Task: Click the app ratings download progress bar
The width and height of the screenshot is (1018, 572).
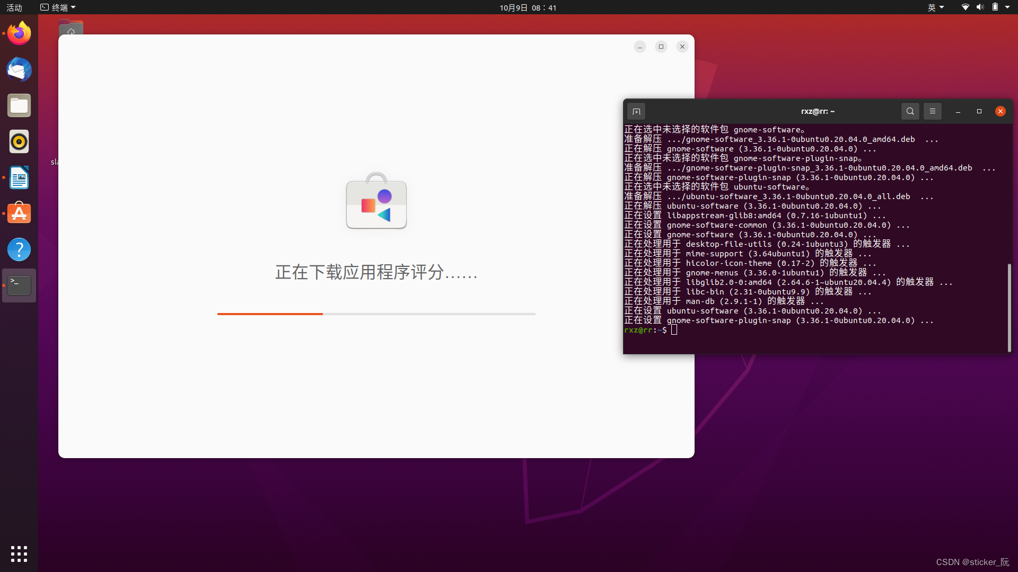Action: [376, 314]
